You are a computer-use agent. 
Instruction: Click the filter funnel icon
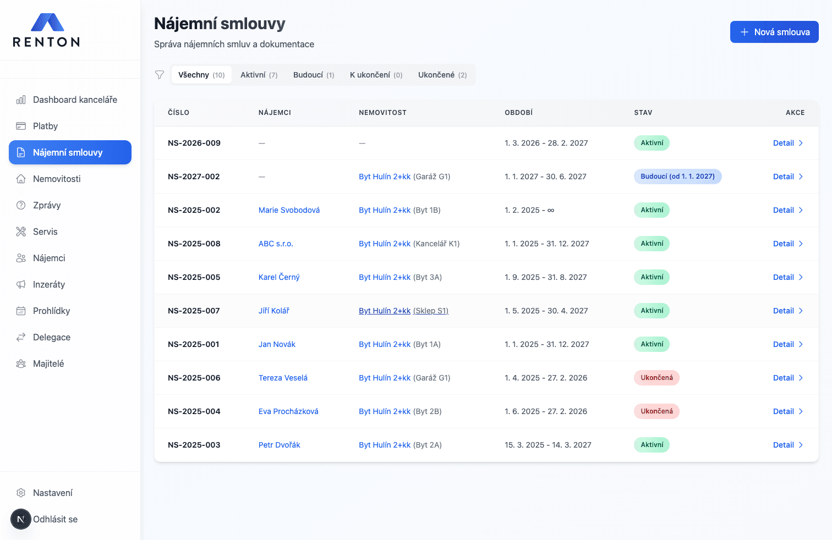(160, 75)
